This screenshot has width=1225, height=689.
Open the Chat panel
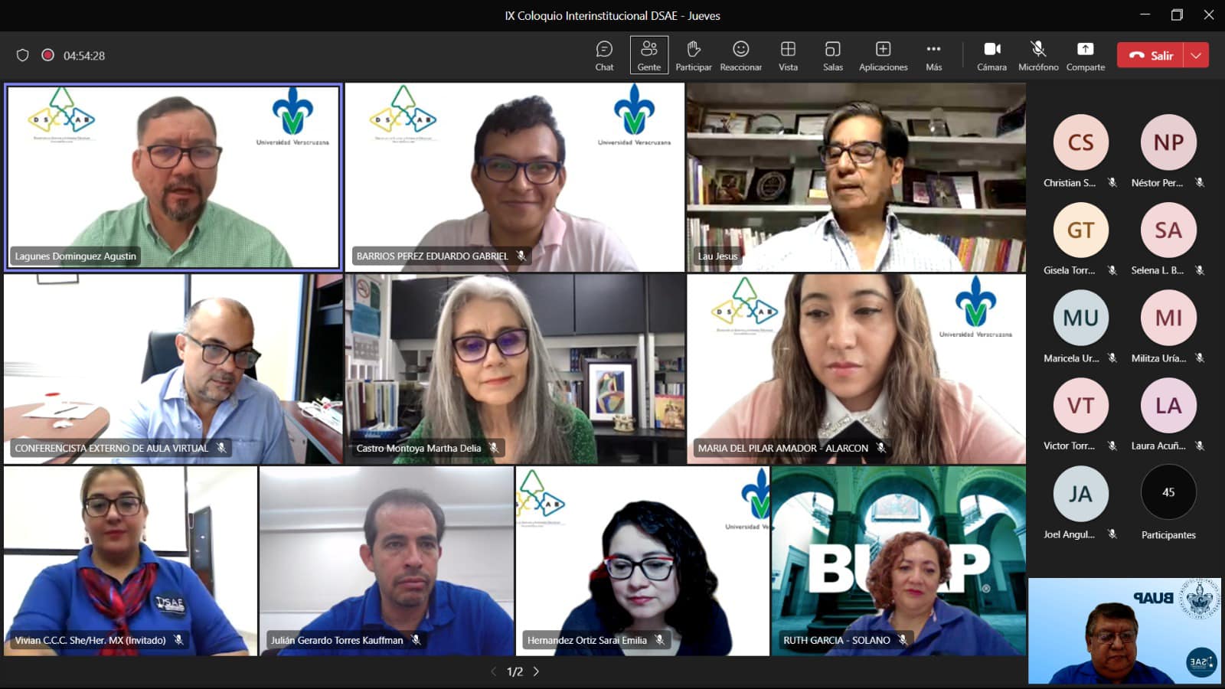(604, 56)
